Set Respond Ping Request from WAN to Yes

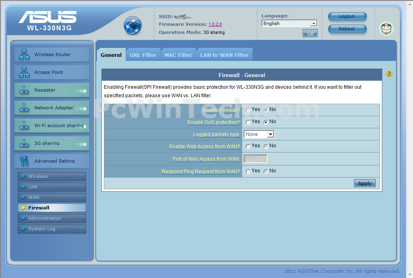point(248,171)
